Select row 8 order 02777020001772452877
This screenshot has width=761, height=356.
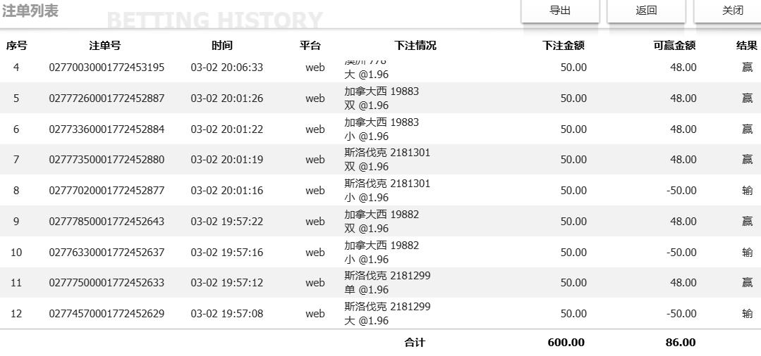(106, 191)
